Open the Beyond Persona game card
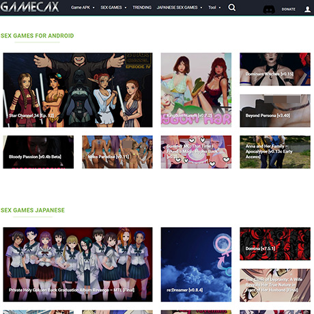314x314 pixels. tap(275, 111)
